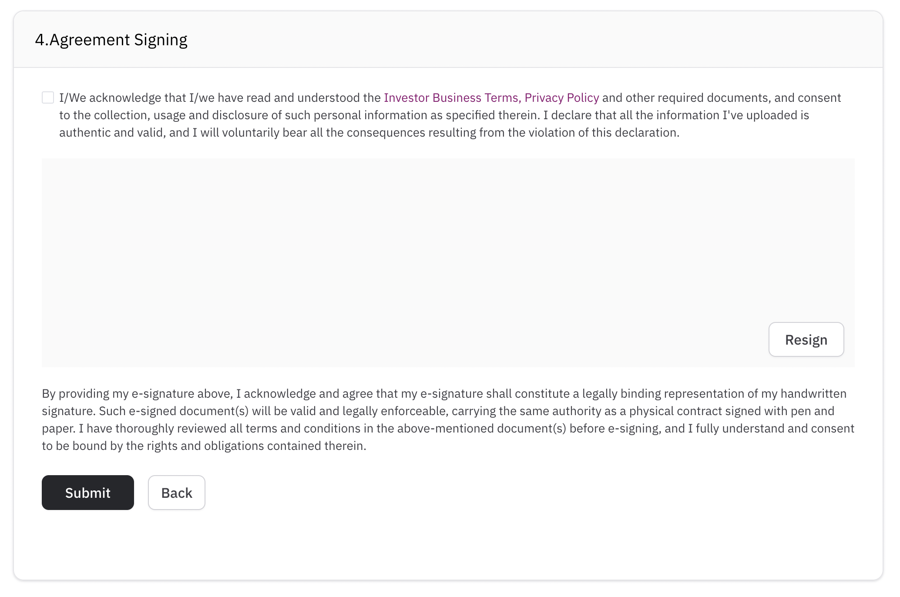Image resolution: width=900 pixels, height=597 pixels.
Task: Open the Privacy Policy link
Action: coord(562,97)
